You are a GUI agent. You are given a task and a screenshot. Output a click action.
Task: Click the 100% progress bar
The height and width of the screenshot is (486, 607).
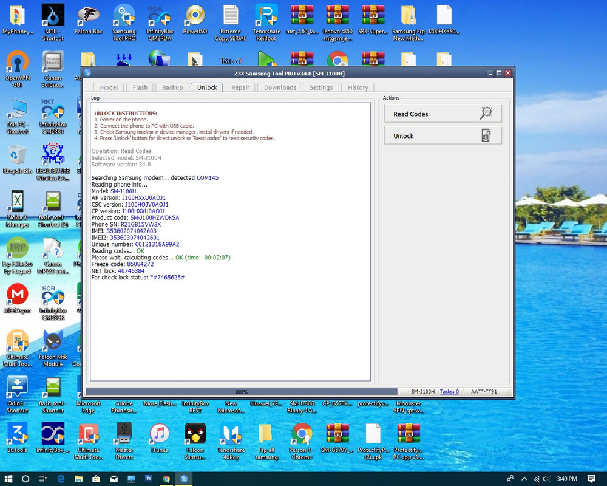click(242, 392)
